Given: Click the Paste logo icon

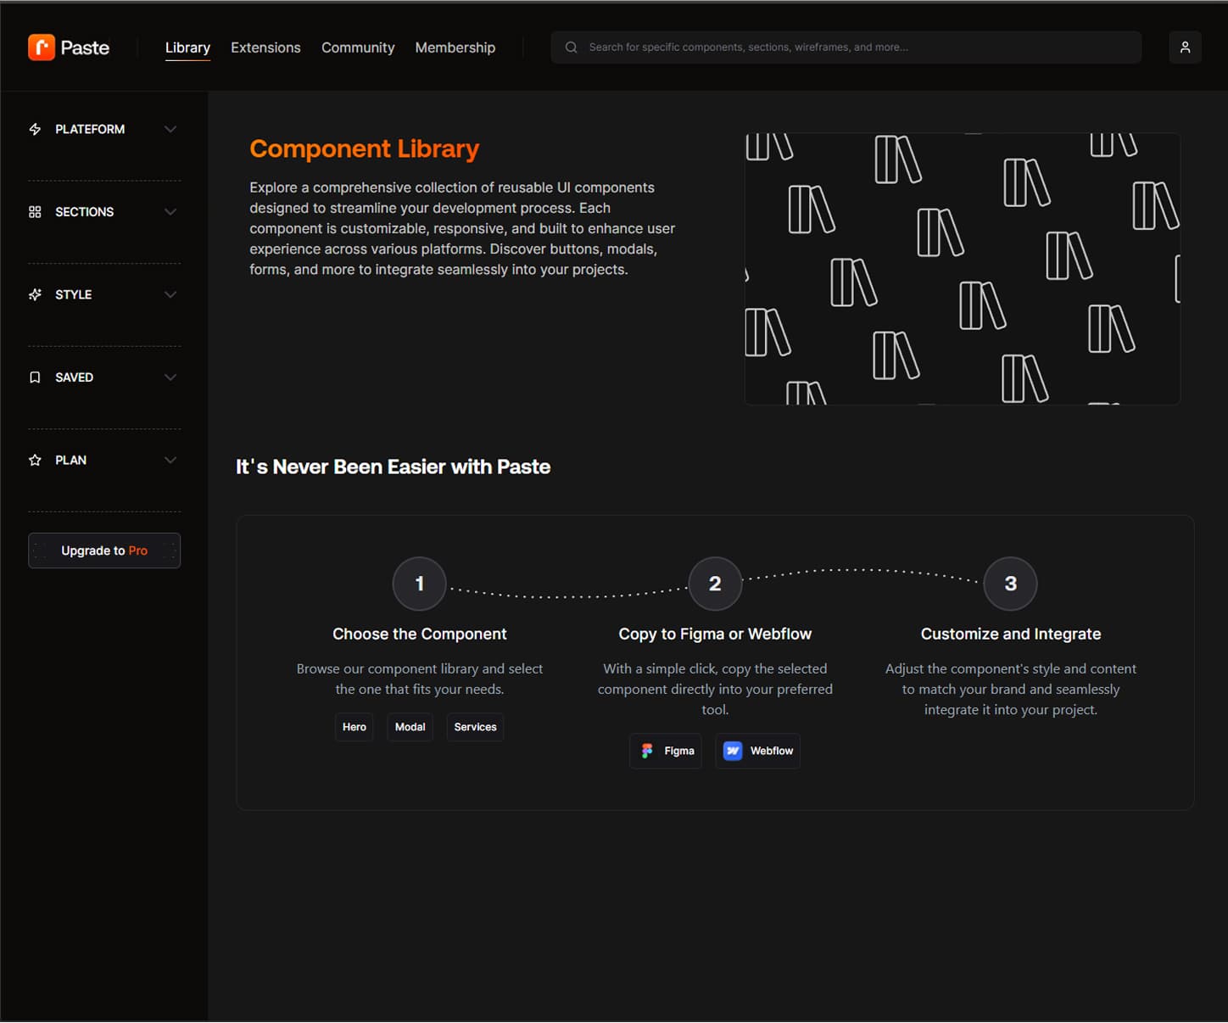Looking at the screenshot, I should [42, 48].
